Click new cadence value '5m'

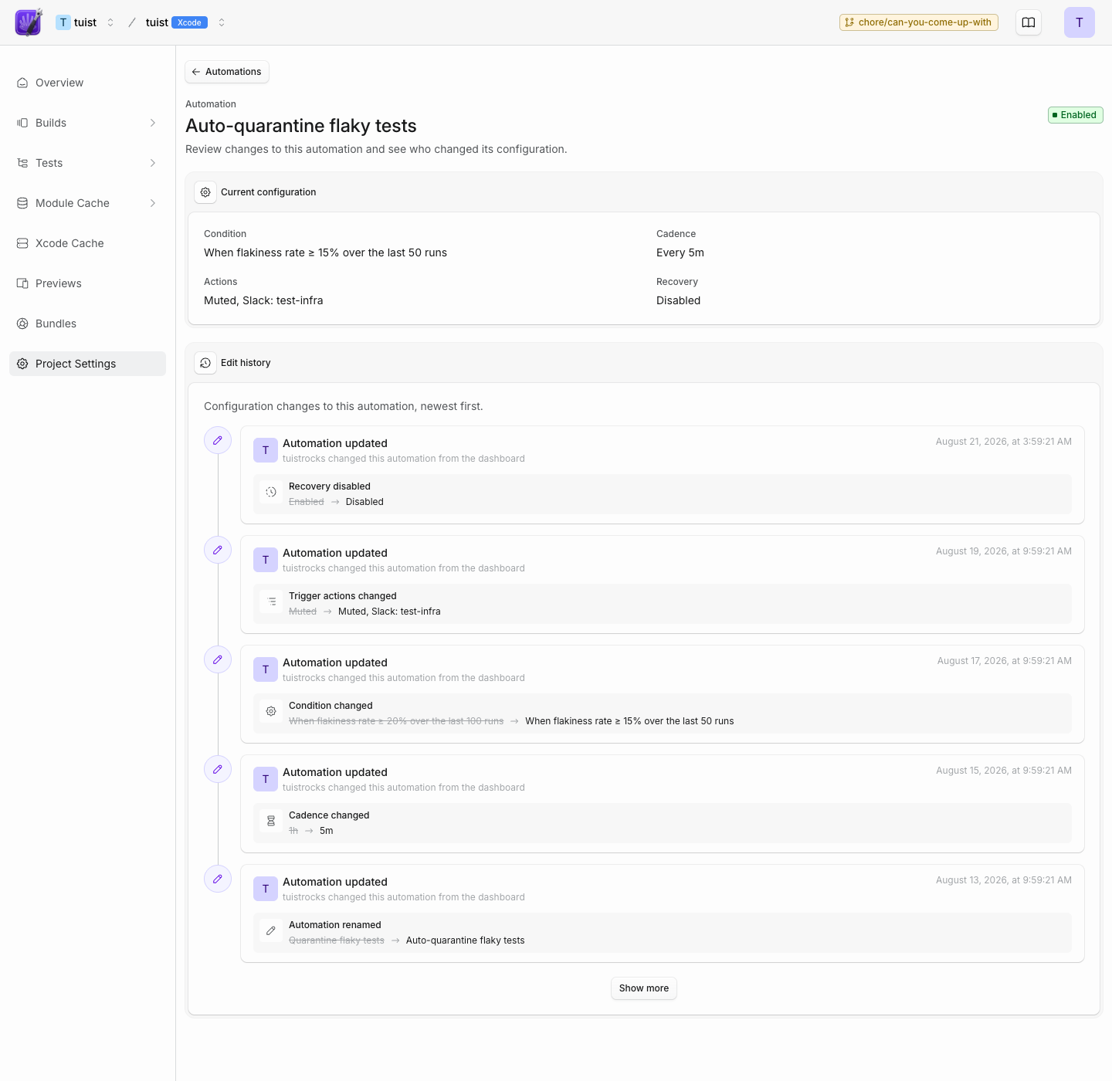pos(327,831)
